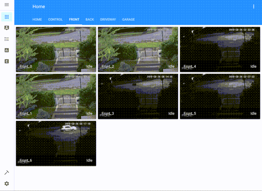Click the Home title in the header
262x191 pixels.
pyautogui.click(x=39, y=7)
